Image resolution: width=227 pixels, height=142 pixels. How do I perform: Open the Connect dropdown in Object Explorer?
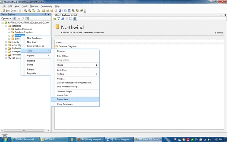pyautogui.click(x=6, y=19)
